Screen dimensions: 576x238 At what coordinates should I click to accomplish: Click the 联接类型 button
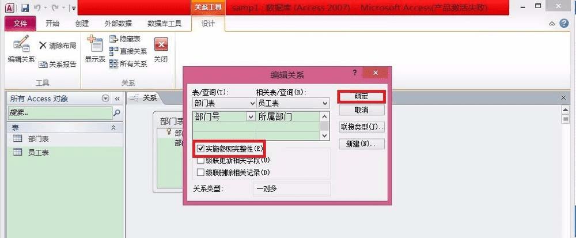point(362,127)
